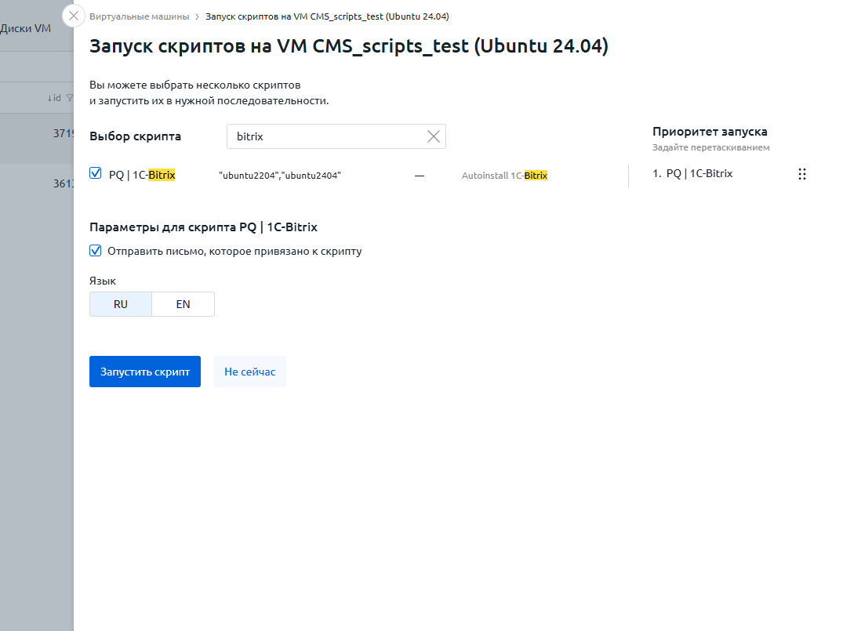Click the Autoinstall 1C-Bitrix description
854x631 pixels.
click(x=504, y=176)
